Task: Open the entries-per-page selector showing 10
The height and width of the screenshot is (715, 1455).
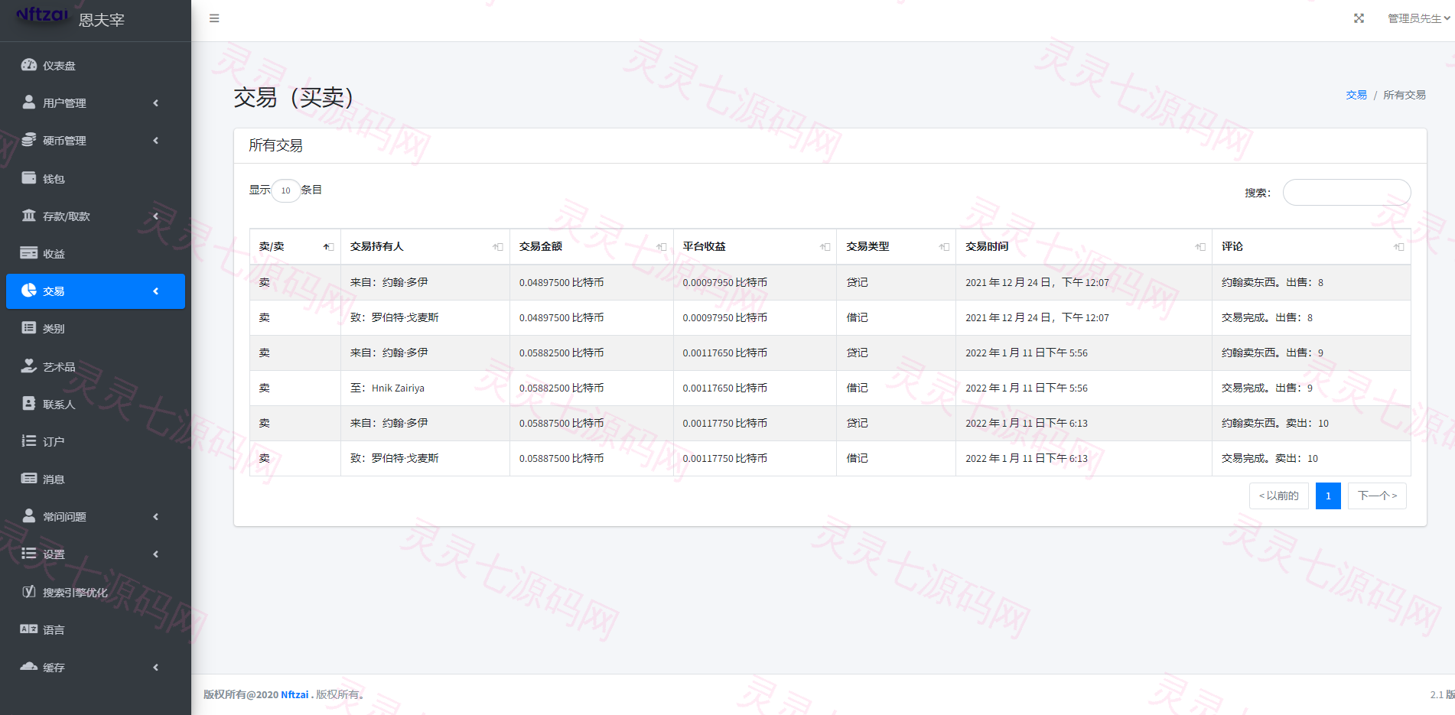Action: coord(285,190)
